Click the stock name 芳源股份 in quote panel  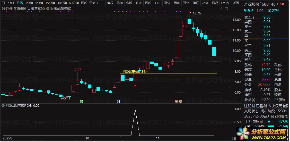[252, 4]
